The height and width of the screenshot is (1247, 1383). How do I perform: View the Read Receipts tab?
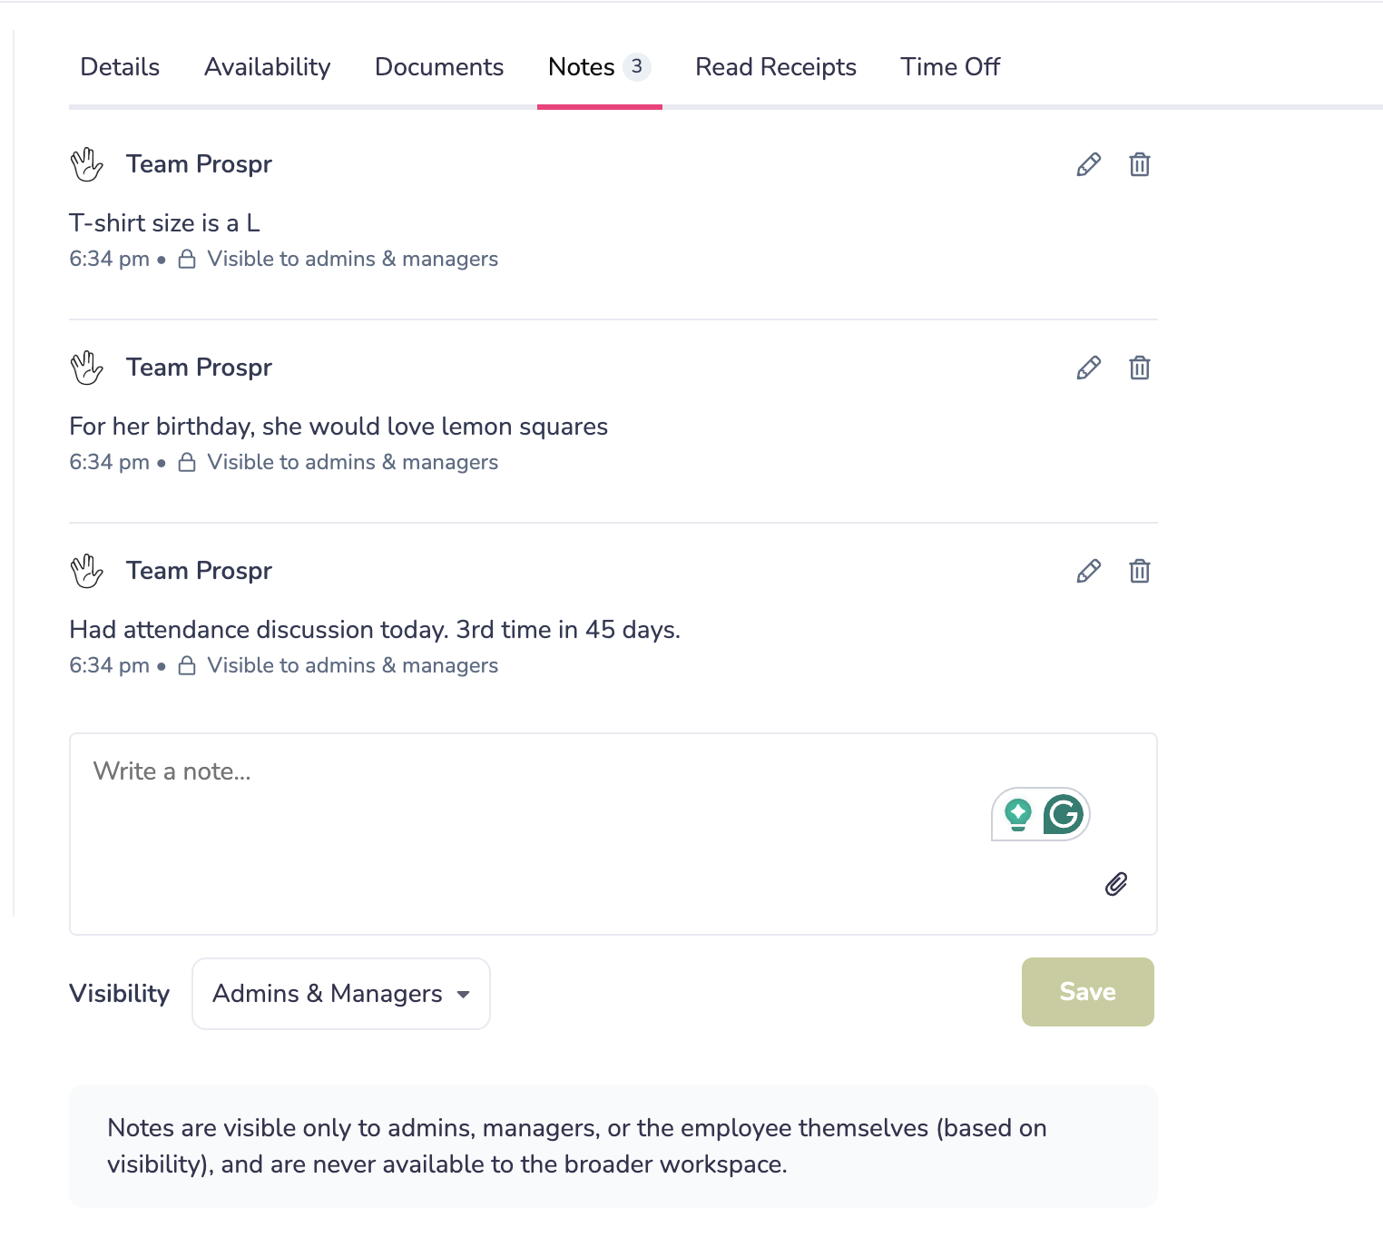(776, 67)
